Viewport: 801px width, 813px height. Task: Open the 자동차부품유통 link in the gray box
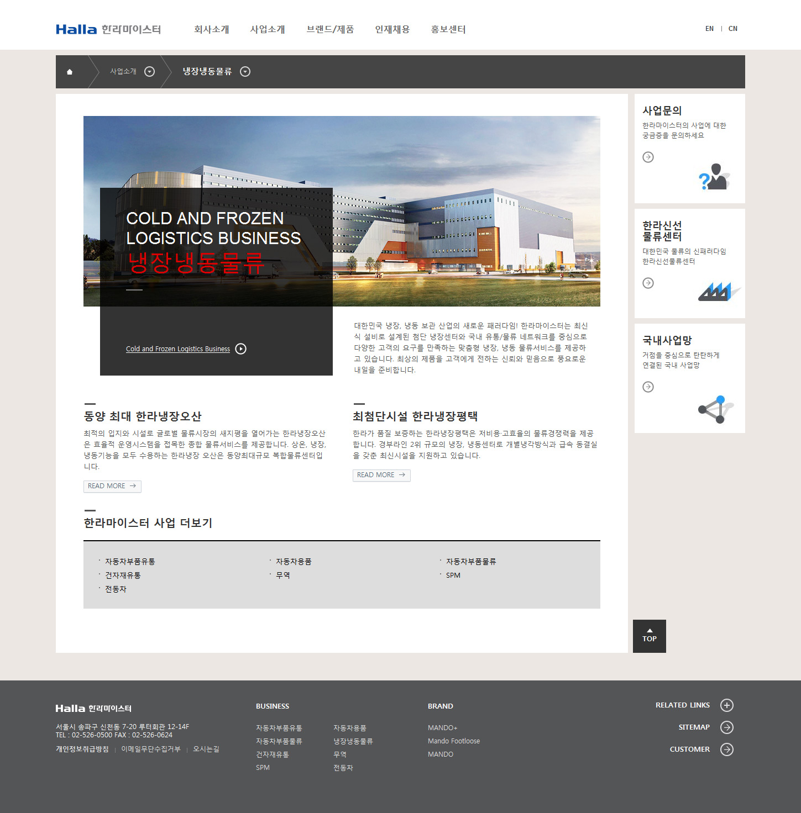click(130, 562)
